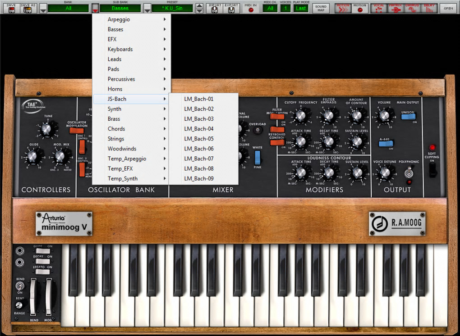Image resolution: width=460 pixels, height=336 pixels.
Task: Flip the Polyphonic toggle switch
Action: point(409,173)
